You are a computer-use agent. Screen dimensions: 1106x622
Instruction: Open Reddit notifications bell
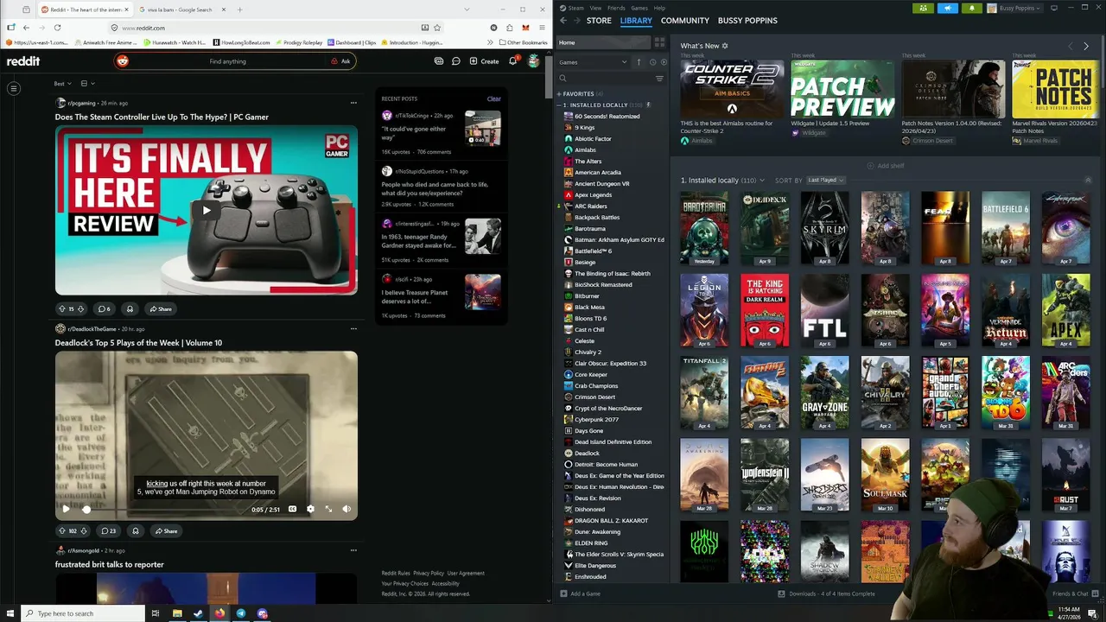click(512, 61)
